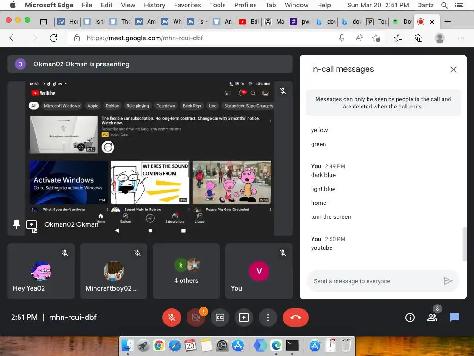The height and width of the screenshot is (356, 474).
Task: Switch to the YouTube Edi tab
Action: pos(249,21)
